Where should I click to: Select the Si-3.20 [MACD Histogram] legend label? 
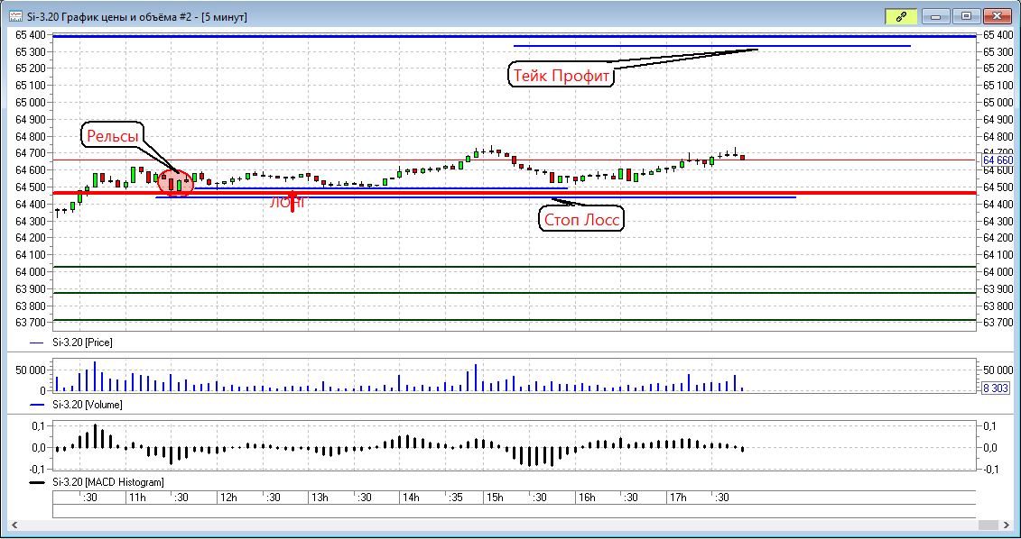tap(108, 482)
